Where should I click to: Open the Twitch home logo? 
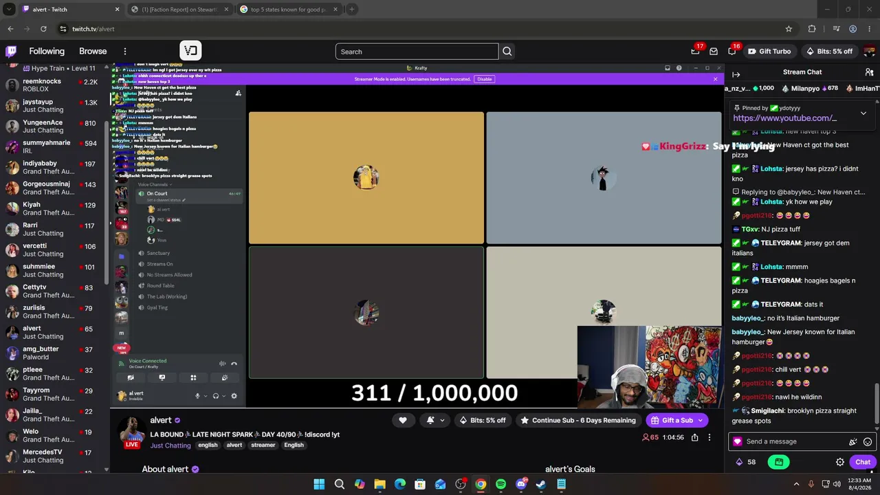(x=11, y=51)
